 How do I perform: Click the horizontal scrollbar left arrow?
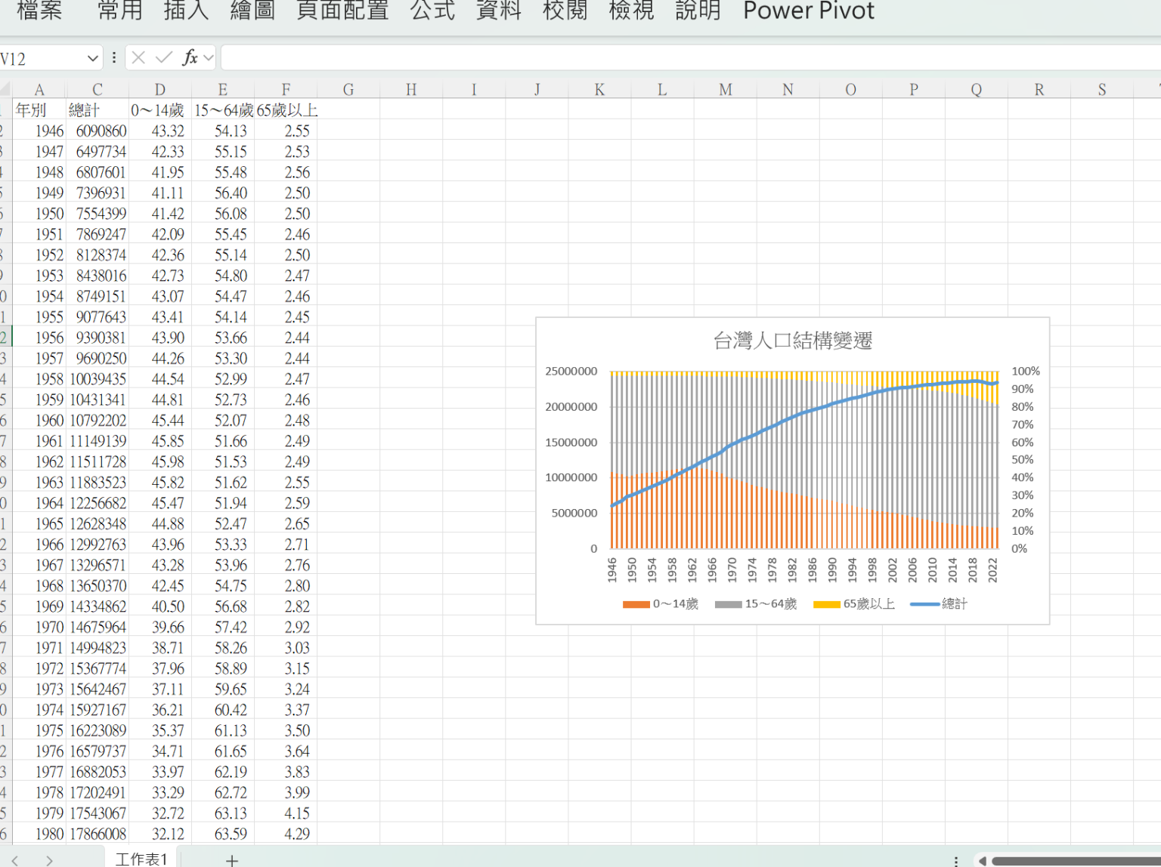coord(982,860)
